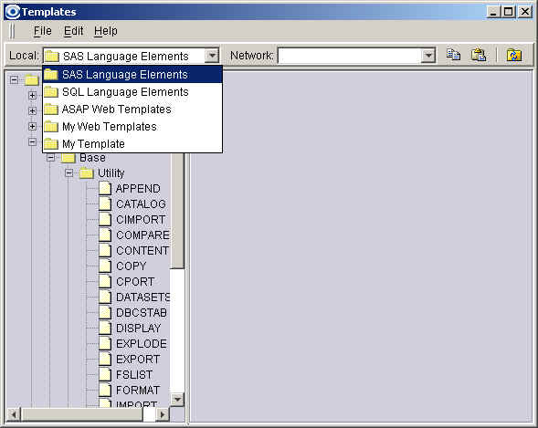The image size is (538, 428).
Task: Click the Paste clipboard icon in the toolbar
Action: (479, 55)
